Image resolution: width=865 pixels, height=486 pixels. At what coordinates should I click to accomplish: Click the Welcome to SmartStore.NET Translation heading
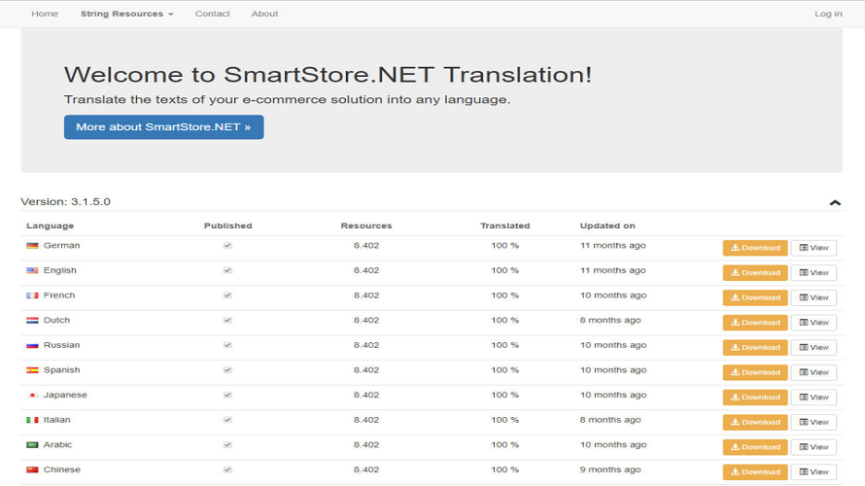(x=328, y=75)
